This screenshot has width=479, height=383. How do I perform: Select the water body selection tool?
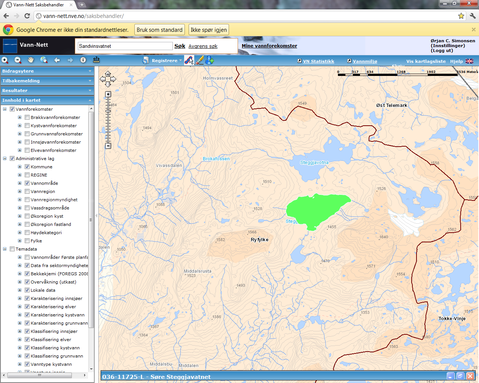189,60
